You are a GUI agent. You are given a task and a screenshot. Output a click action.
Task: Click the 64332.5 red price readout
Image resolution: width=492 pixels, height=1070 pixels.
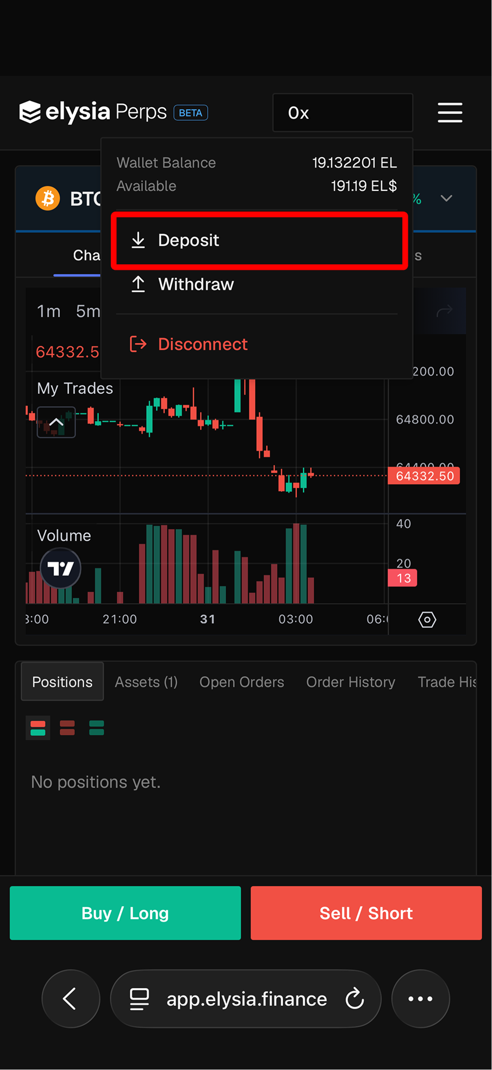point(67,352)
